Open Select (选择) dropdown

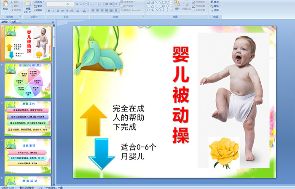(x=215, y=10)
